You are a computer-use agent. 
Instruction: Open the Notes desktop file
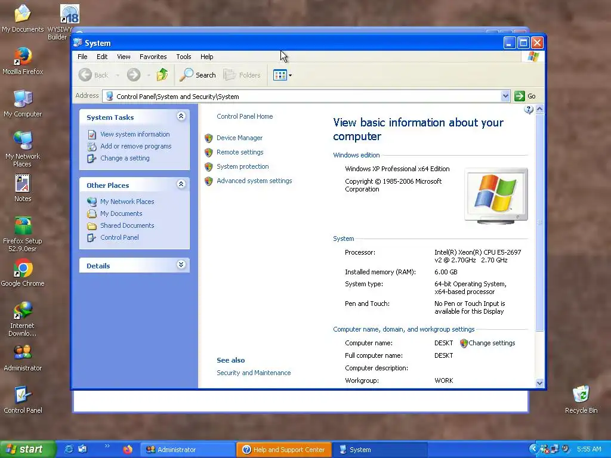pyautogui.click(x=23, y=188)
